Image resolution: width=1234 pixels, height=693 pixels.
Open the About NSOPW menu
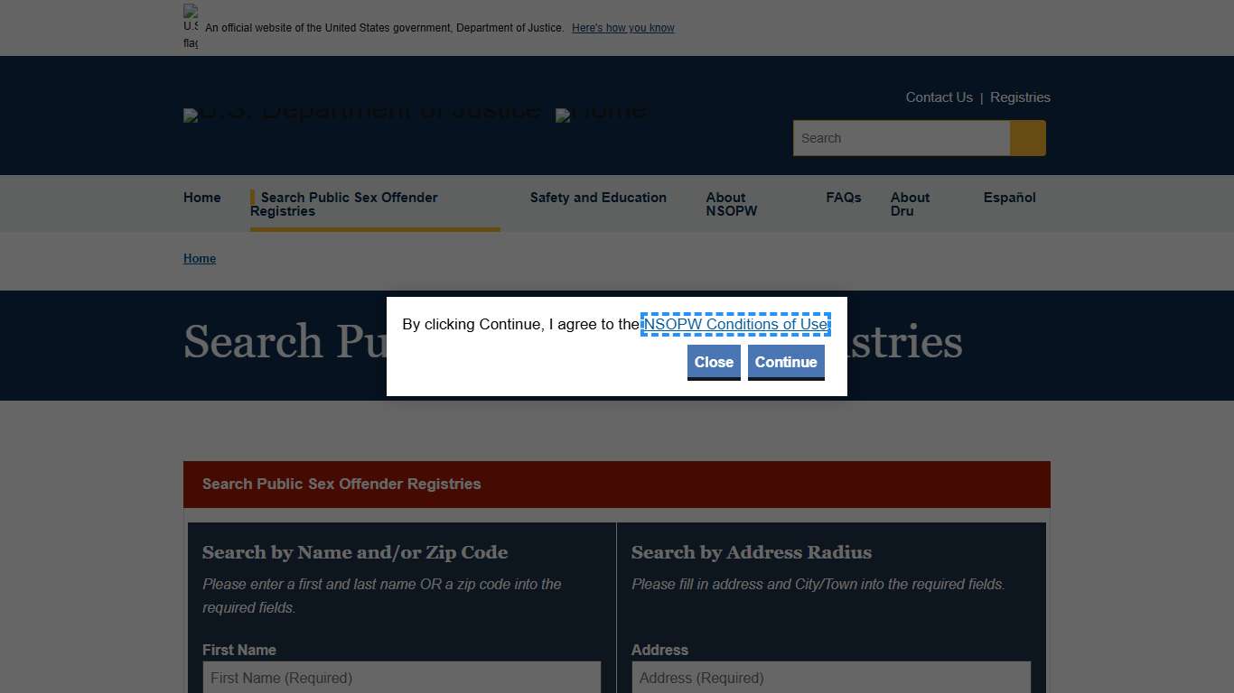pos(732,204)
